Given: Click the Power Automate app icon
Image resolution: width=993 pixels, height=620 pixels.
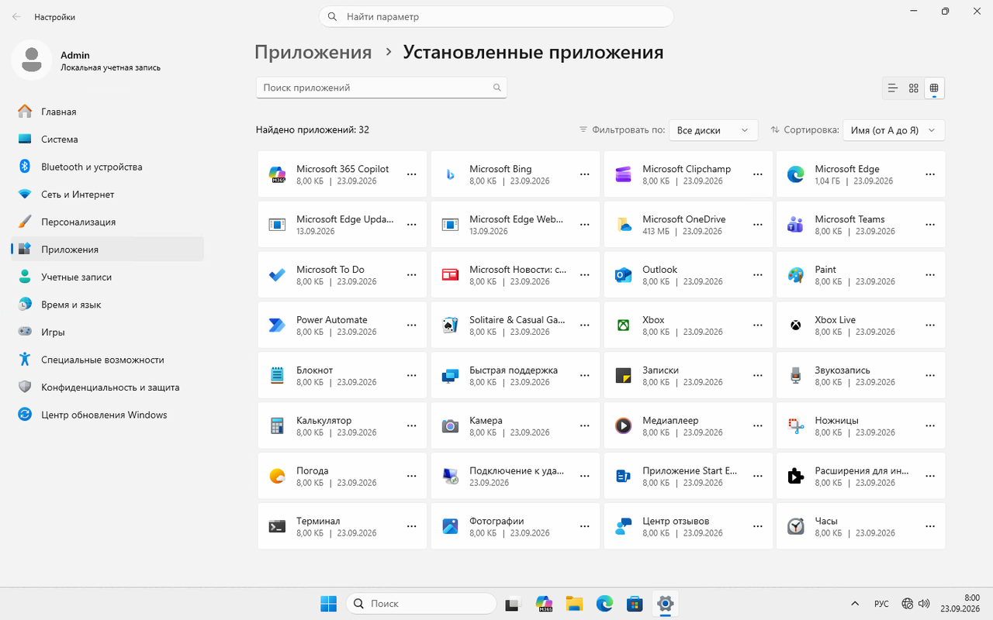Looking at the screenshot, I should point(277,325).
